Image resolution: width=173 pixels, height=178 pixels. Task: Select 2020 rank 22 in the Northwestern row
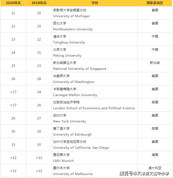[13, 26]
